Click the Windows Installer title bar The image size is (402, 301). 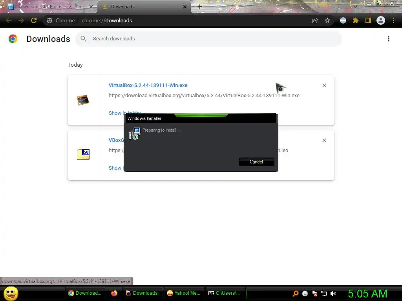pyautogui.click(x=201, y=118)
